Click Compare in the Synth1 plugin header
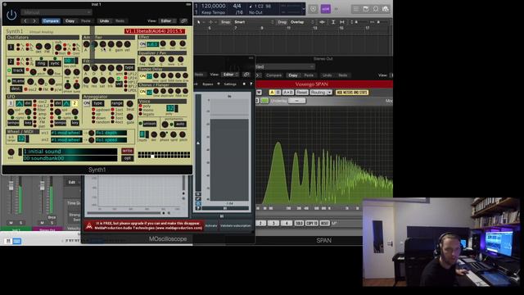Image resolution: width=524 pixels, height=295 pixels. pos(51,20)
